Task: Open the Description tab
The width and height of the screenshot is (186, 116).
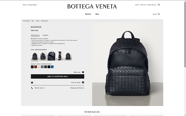Action: [35, 35]
